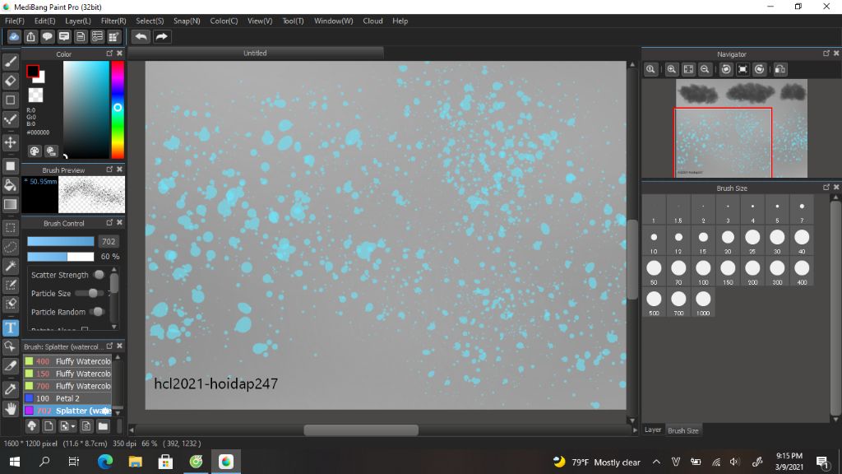Open the material panel toolbar icon
842x474 pixels.
[x=113, y=36]
